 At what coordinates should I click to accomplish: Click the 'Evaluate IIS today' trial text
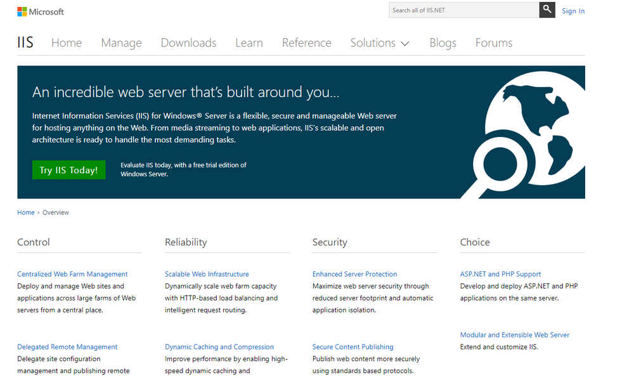coord(183,169)
